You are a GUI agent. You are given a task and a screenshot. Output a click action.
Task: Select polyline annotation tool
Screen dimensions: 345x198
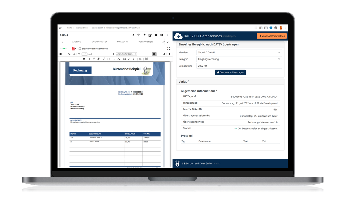coord(119,59)
